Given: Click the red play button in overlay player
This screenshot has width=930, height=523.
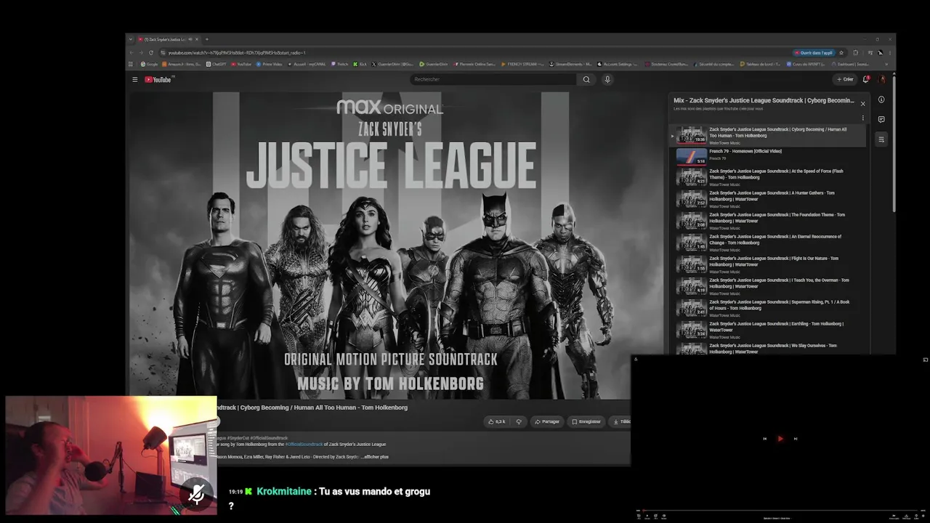Looking at the screenshot, I should tap(780, 439).
